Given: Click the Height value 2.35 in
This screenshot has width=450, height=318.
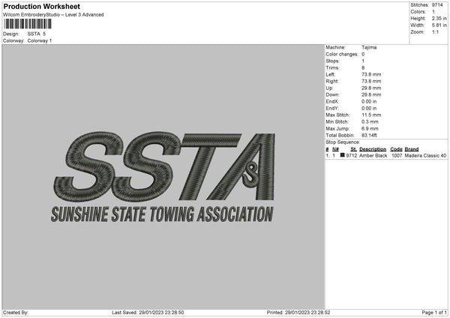Looking at the screenshot, I should coord(439,18).
